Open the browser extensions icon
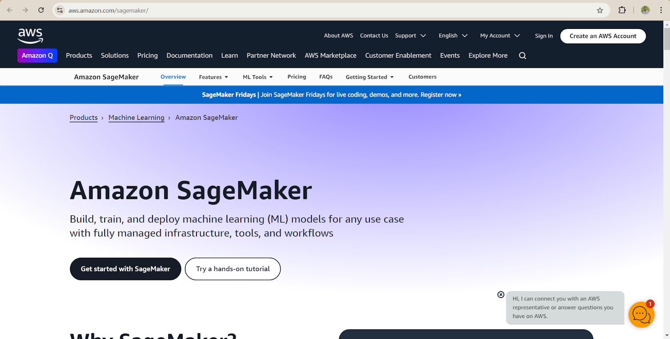Image resolution: width=670 pixels, height=339 pixels. pos(622,10)
